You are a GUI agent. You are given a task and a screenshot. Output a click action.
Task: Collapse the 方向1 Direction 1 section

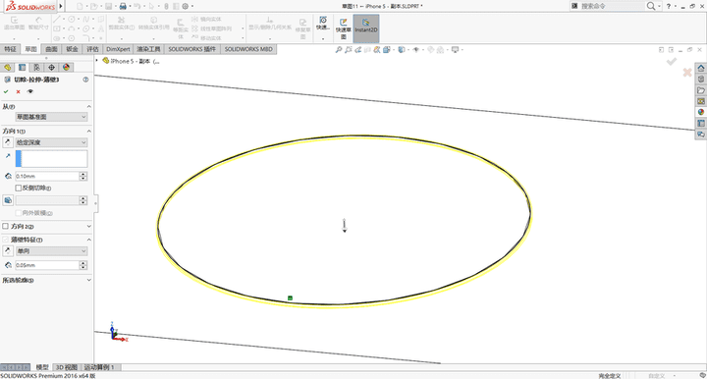pyautogui.click(x=88, y=131)
